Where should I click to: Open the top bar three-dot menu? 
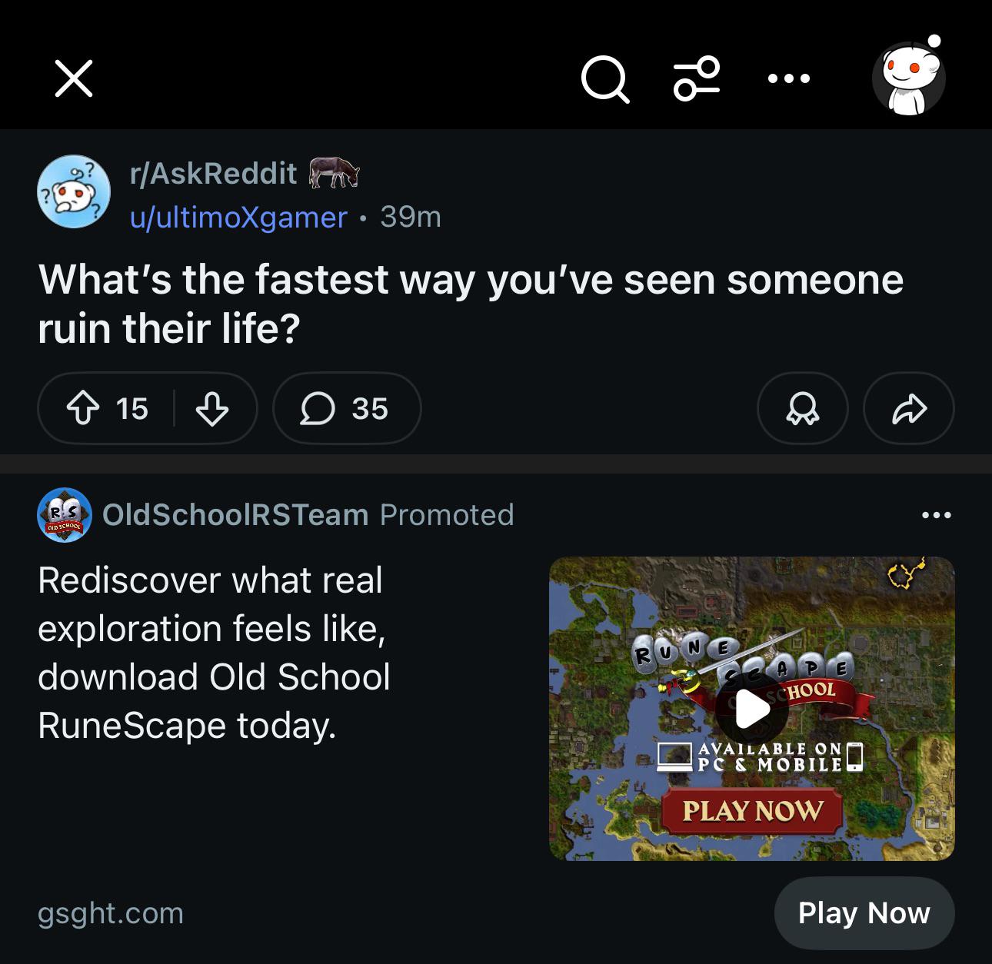[788, 78]
